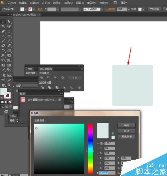Select the Scale tool
The width and height of the screenshot is (167, 176).
pos(9,51)
